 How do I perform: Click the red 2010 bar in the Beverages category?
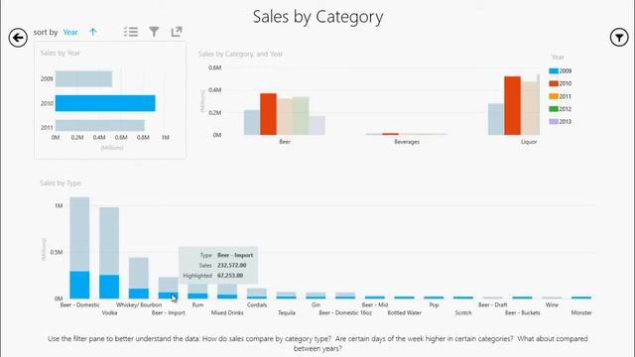390,134
